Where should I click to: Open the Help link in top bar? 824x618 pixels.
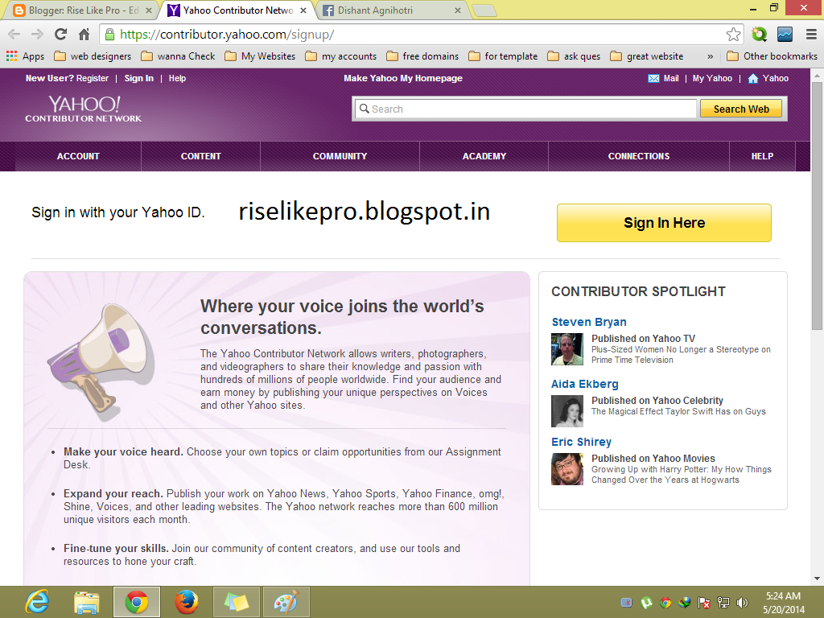click(x=177, y=78)
